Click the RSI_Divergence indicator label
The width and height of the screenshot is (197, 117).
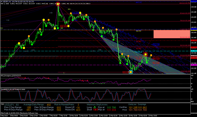click(x=11, y=76)
